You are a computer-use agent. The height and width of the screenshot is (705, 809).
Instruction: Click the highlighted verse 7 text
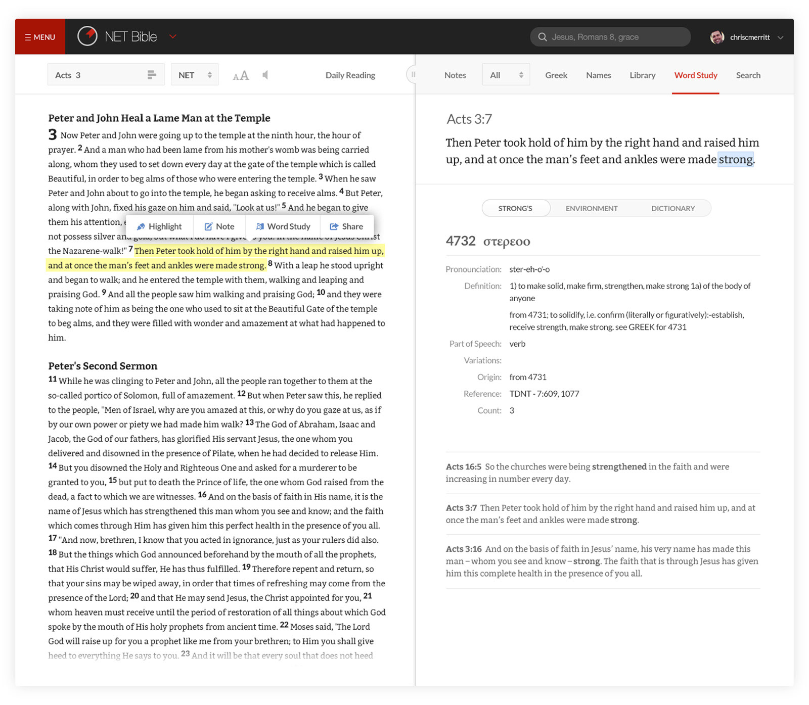coord(216,258)
